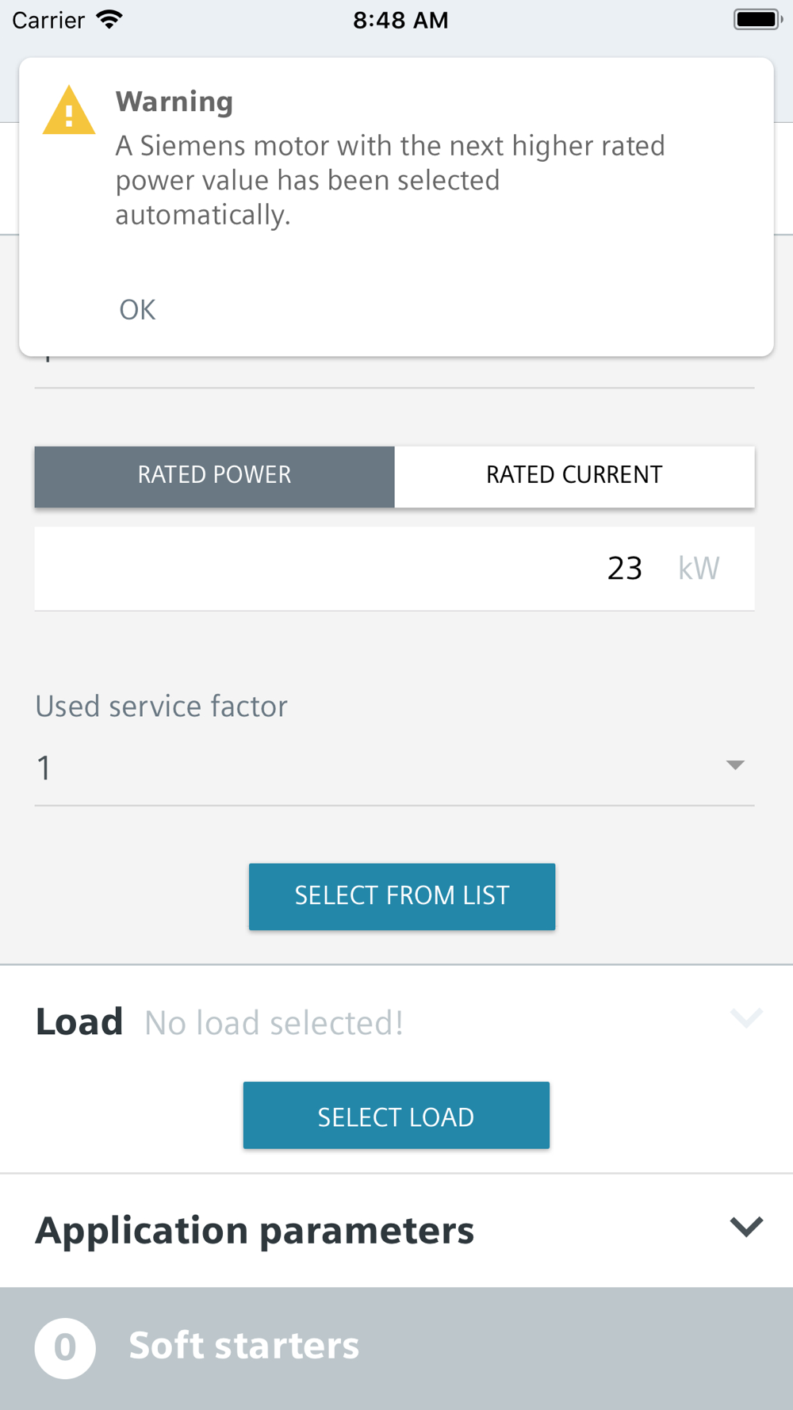Tap the 8:48 AM clock in status bar
Viewport: 793px width, 1410px height.
coord(400,20)
